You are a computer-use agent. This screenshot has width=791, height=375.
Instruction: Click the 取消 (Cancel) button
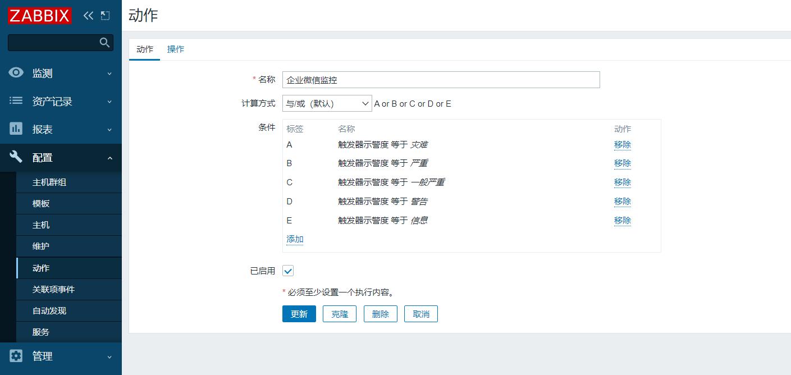[420, 314]
